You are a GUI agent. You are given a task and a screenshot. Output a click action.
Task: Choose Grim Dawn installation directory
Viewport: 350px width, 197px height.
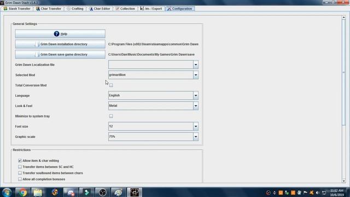click(x=60, y=44)
